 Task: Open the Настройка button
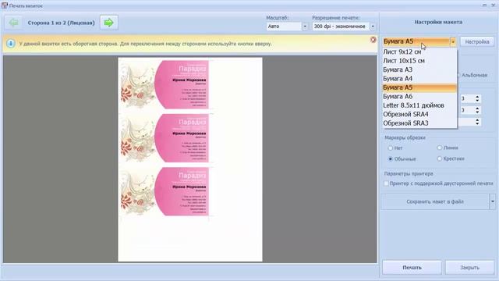click(477, 41)
